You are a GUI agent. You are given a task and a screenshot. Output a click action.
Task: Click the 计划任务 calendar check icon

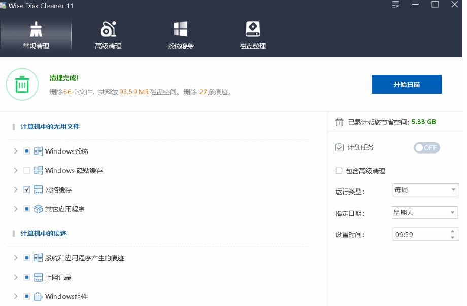coord(339,147)
